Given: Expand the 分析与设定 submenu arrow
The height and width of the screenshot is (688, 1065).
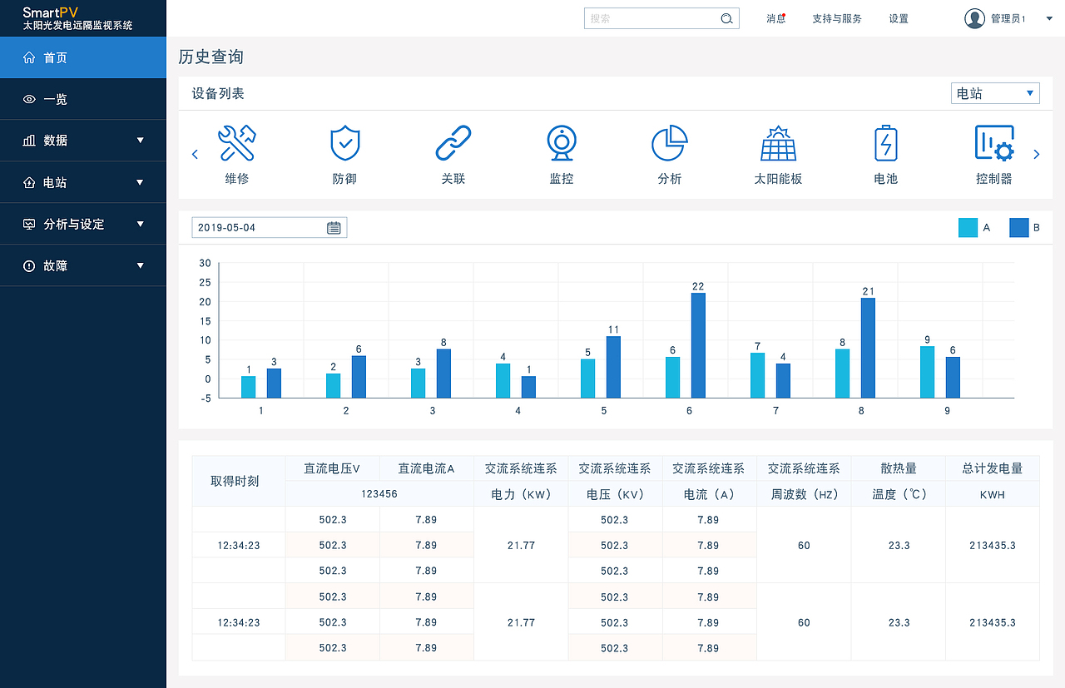Looking at the screenshot, I should click(x=140, y=223).
